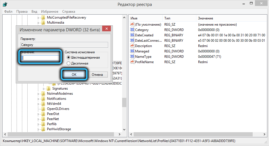Open the Избранное menu
This screenshot has width=269, height=146.
tap(50, 12)
